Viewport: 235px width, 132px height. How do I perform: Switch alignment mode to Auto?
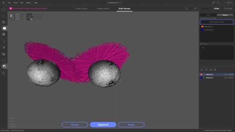click(x=208, y=15)
